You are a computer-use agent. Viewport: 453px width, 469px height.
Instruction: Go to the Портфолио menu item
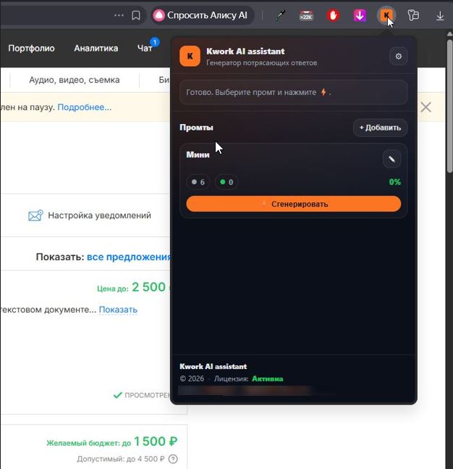tap(31, 48)
